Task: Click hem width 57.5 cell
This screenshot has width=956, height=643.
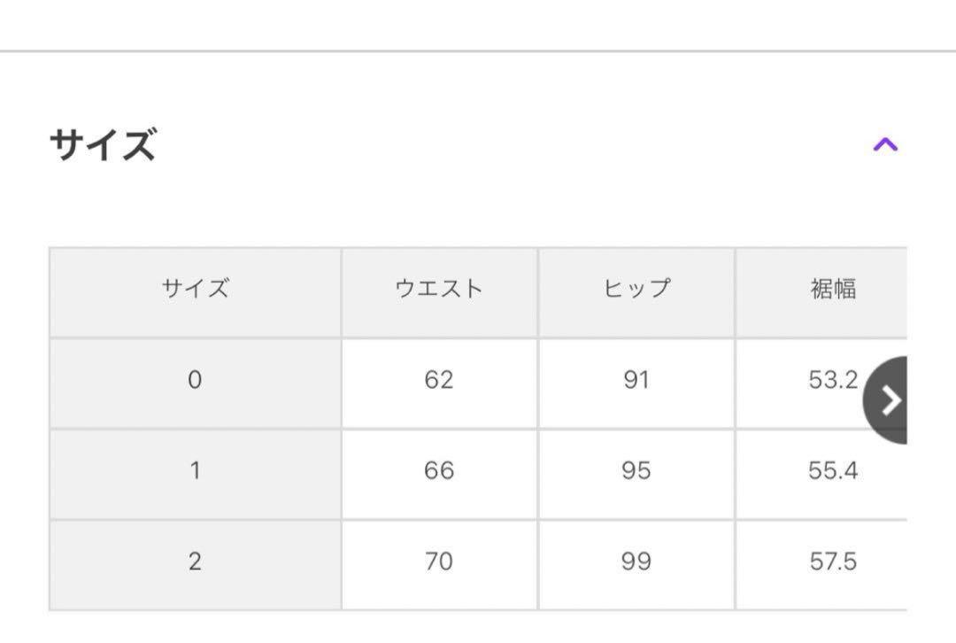Action: tap(832, 562)
